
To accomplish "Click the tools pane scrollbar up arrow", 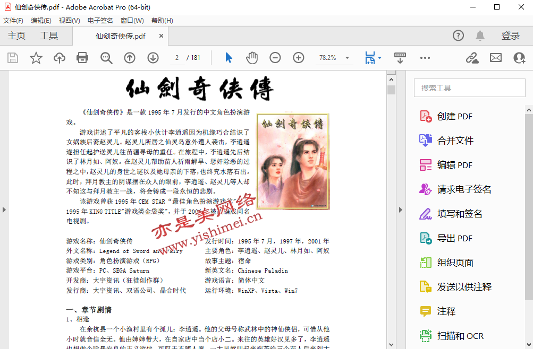I will [x=529, y=110].
